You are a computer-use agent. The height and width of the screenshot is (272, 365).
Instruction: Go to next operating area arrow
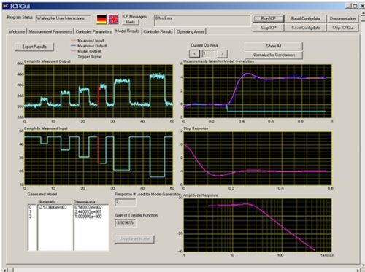click(x=222, y=54)
